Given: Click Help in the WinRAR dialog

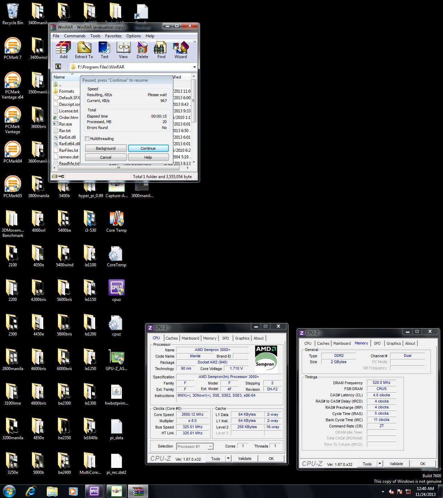Looking at the screenshot, I should point(148,157).
